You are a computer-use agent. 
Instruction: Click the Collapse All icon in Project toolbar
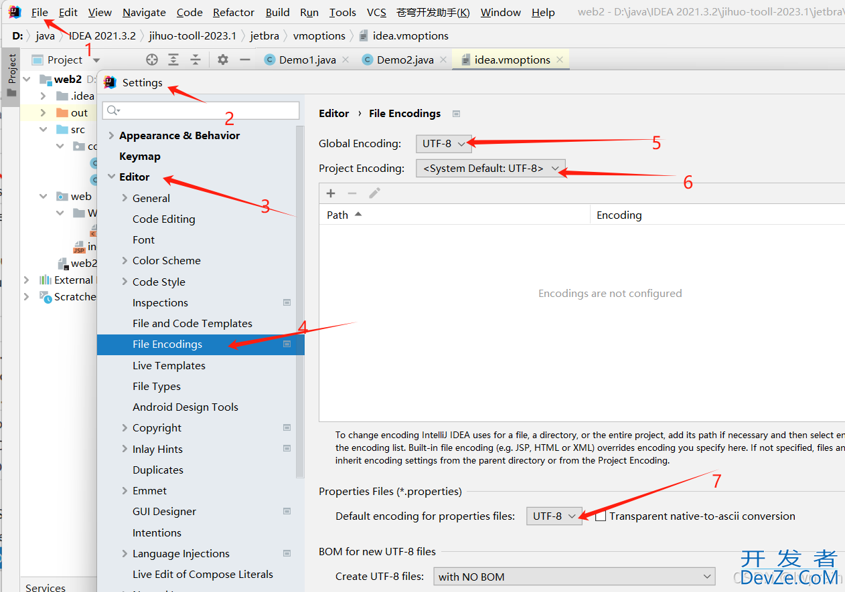(x=195, y=60)
